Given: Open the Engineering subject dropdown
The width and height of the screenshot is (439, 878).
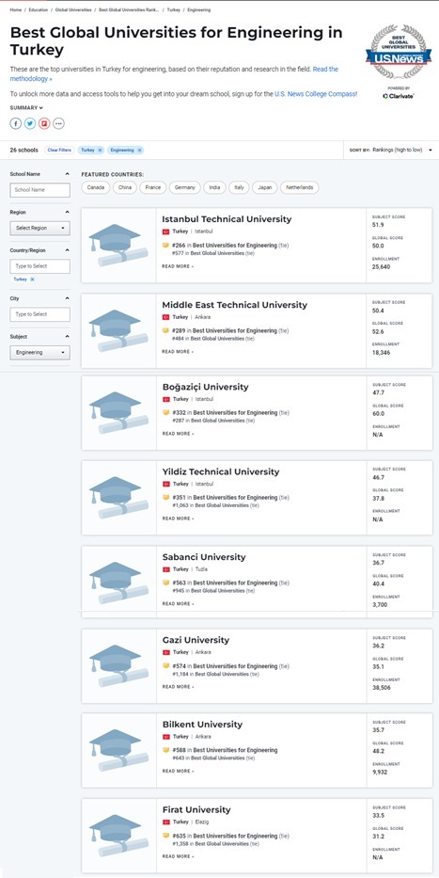Looking at the screenshot, I should coord(39,352).
